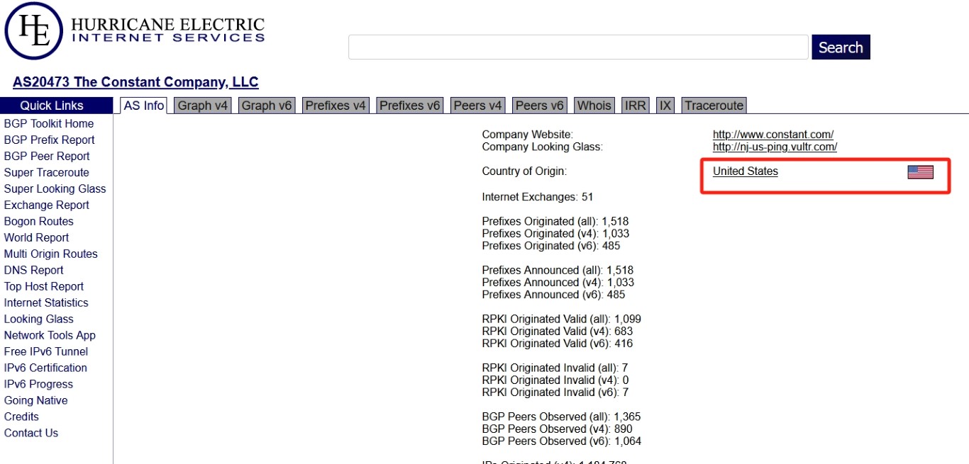Click RPKI Originated Valid (v4): 683 text
The image size is (969, 464).
558,331
